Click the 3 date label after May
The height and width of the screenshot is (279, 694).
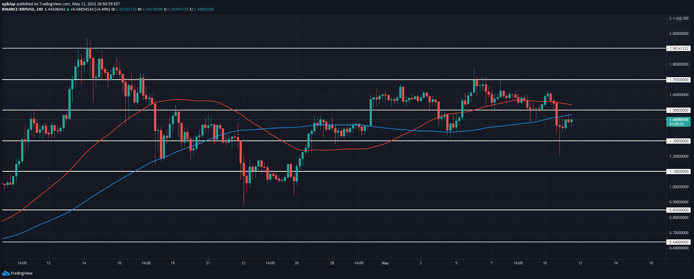[421, 263]
